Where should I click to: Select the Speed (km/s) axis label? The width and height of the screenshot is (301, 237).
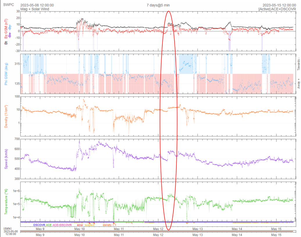point(6,159)
